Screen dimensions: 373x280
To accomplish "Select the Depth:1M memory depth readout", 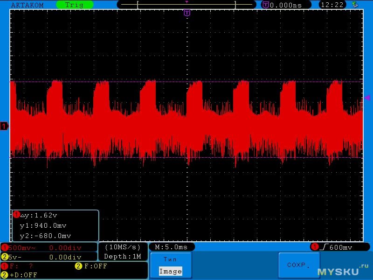I will point(123,257).
